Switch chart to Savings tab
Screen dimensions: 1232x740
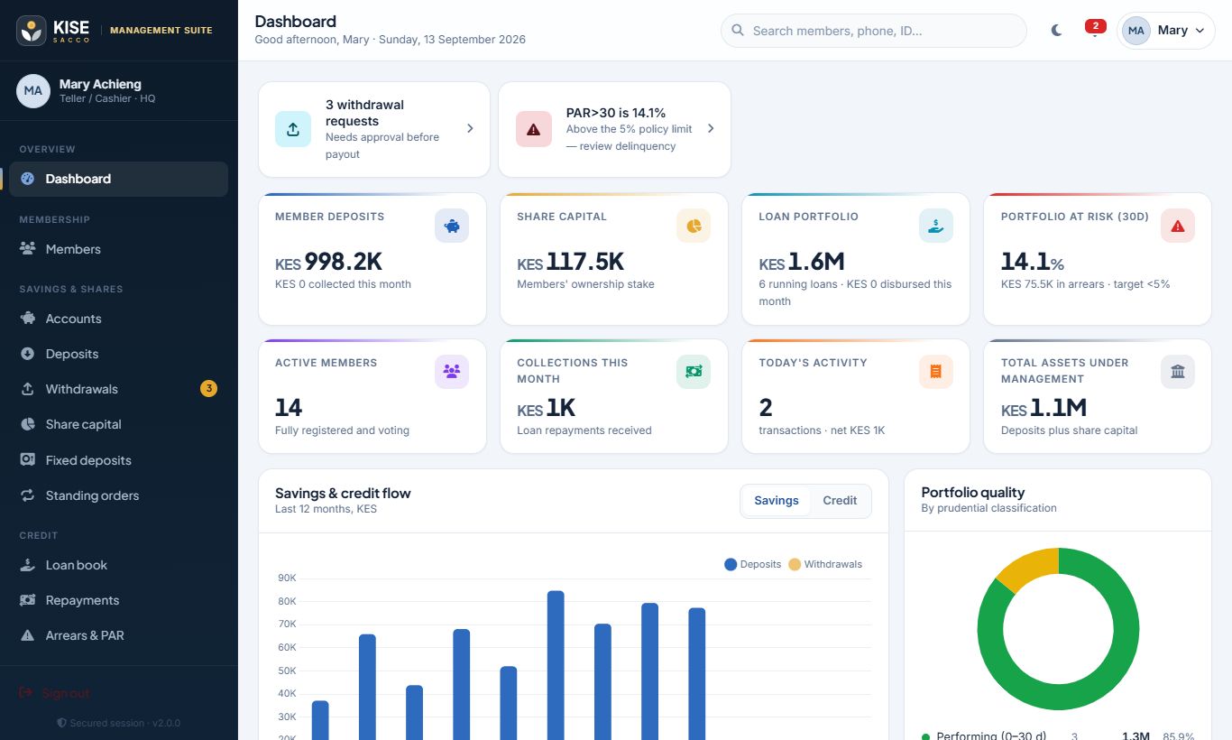pos(777,501)
